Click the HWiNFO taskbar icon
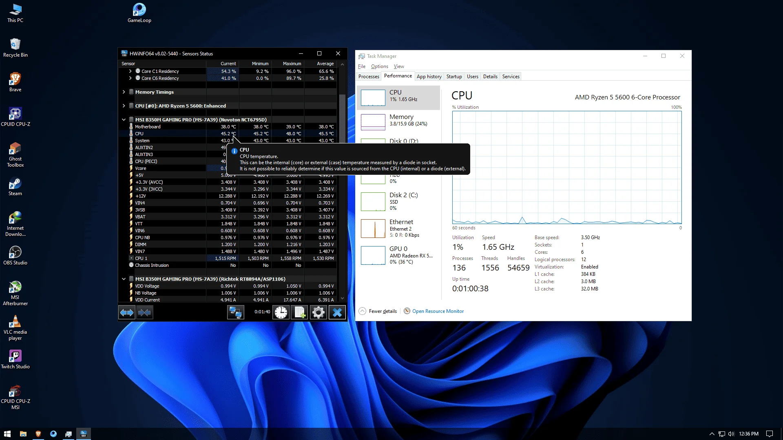Image resolution: width=783 pixels, height=440 pixels. tap(84, 434)
